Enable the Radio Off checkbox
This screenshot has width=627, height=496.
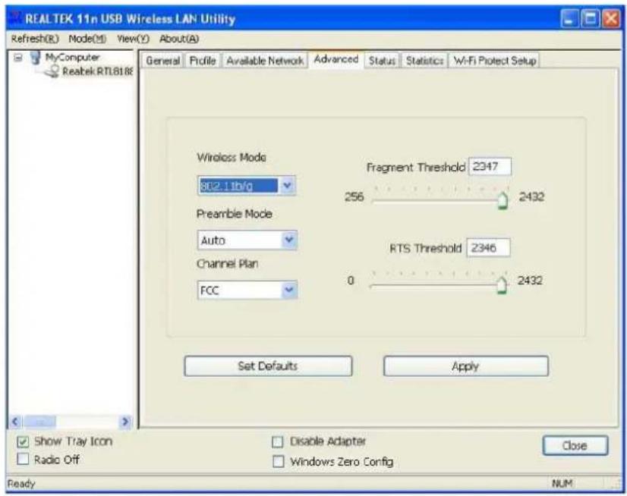(24, 460)
